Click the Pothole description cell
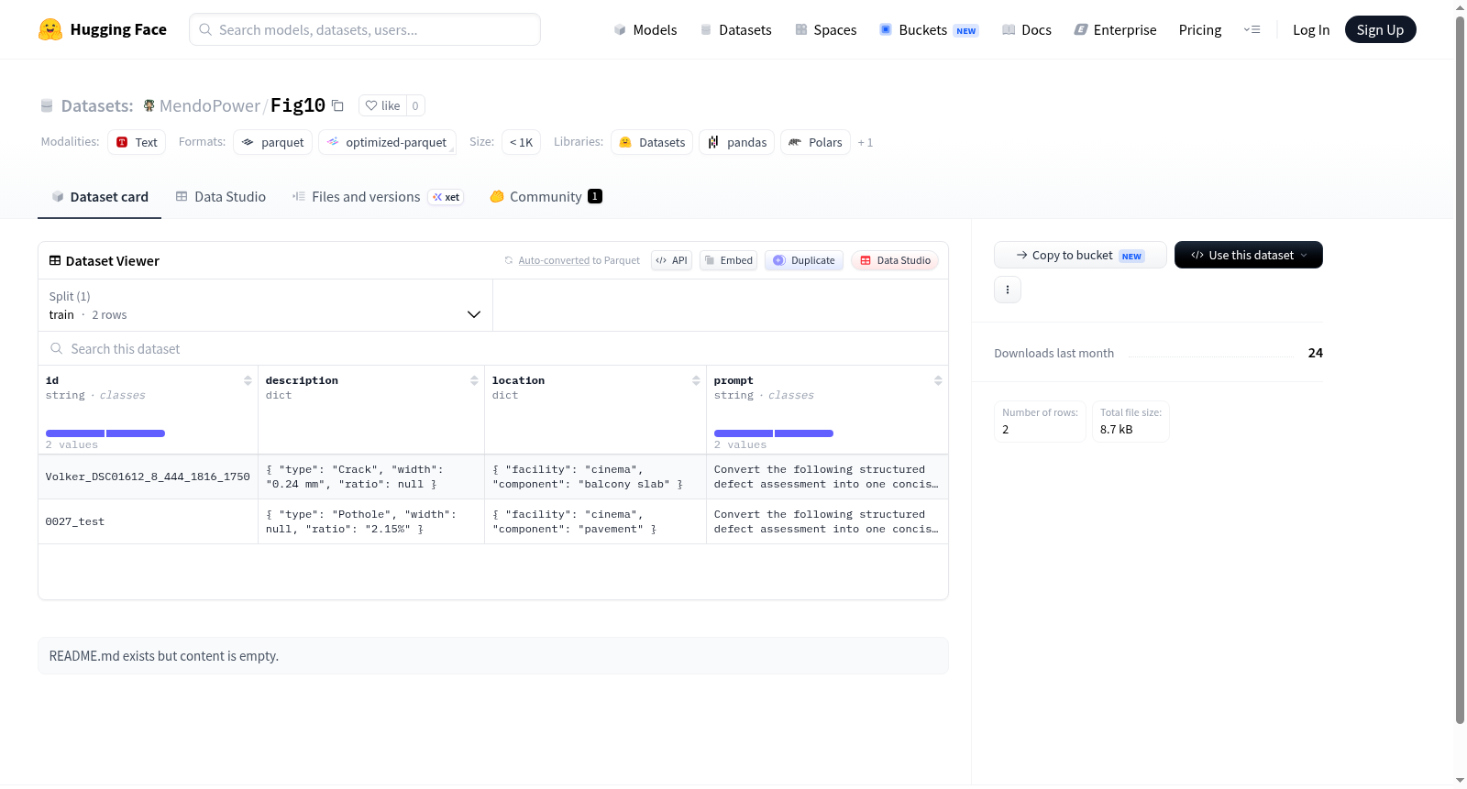 [x=371, y=521]
